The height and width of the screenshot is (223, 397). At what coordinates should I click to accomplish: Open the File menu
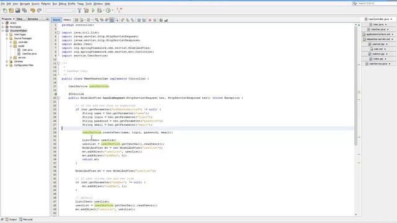(x=2, y=4)
